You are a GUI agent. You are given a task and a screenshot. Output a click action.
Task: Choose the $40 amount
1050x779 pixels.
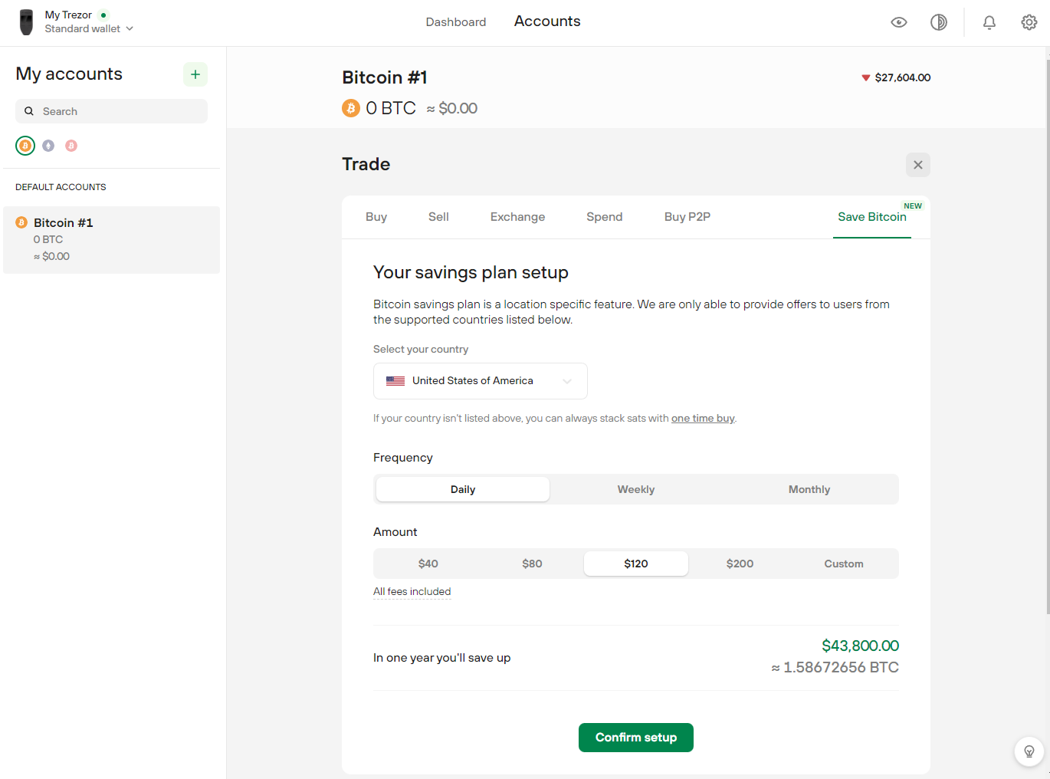[x=428, y=564]
